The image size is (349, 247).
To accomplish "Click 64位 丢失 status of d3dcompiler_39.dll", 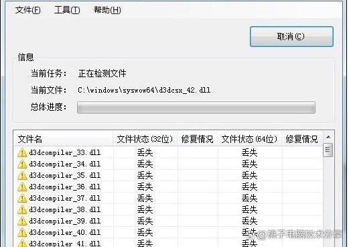I will (x=249, y=221).
